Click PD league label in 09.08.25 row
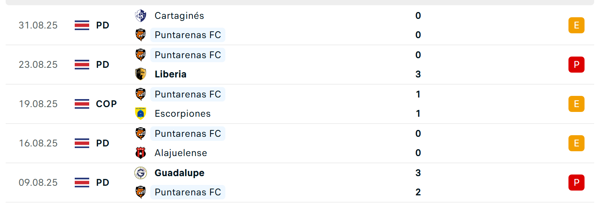601x205 pixels. (x=103, y=183)
